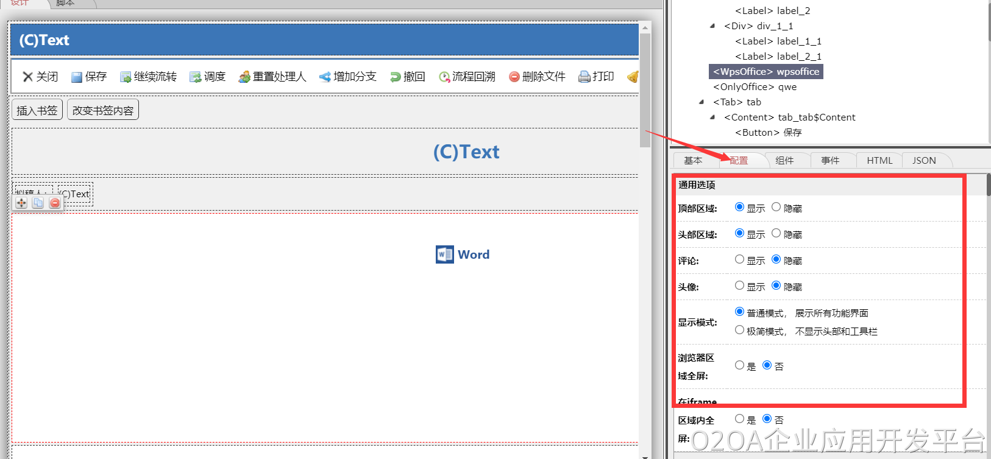Screen dimensions: 991x459
Task: Click the 插入书签 button
Action: 37,110
